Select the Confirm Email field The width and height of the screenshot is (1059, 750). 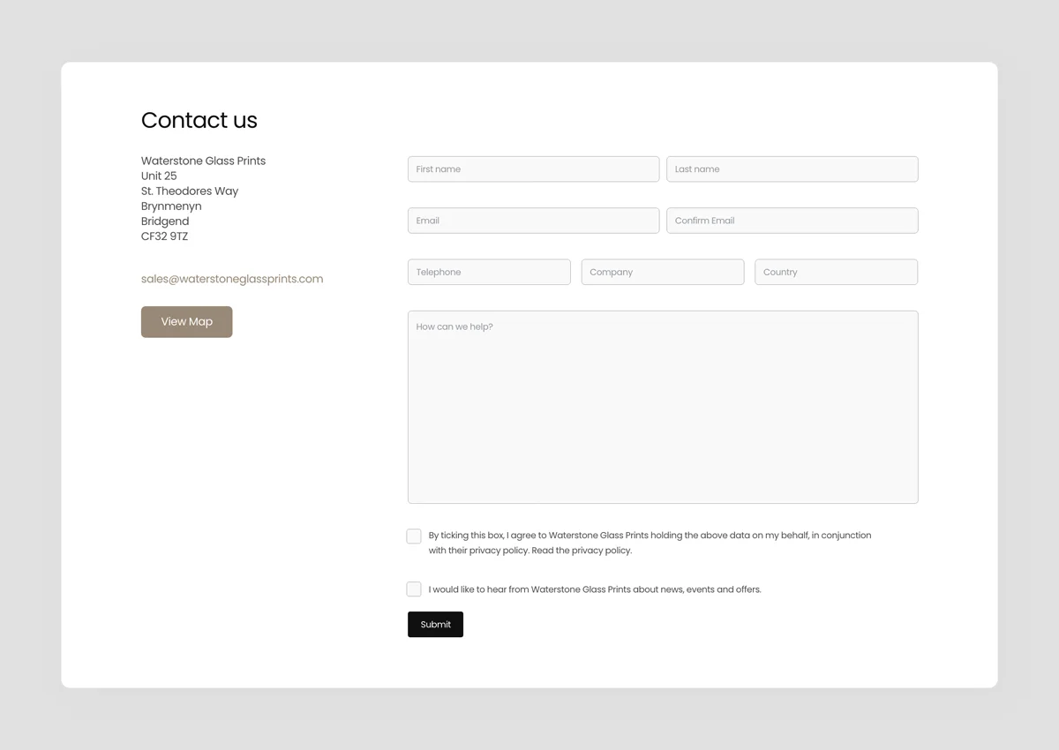(792, 221)
